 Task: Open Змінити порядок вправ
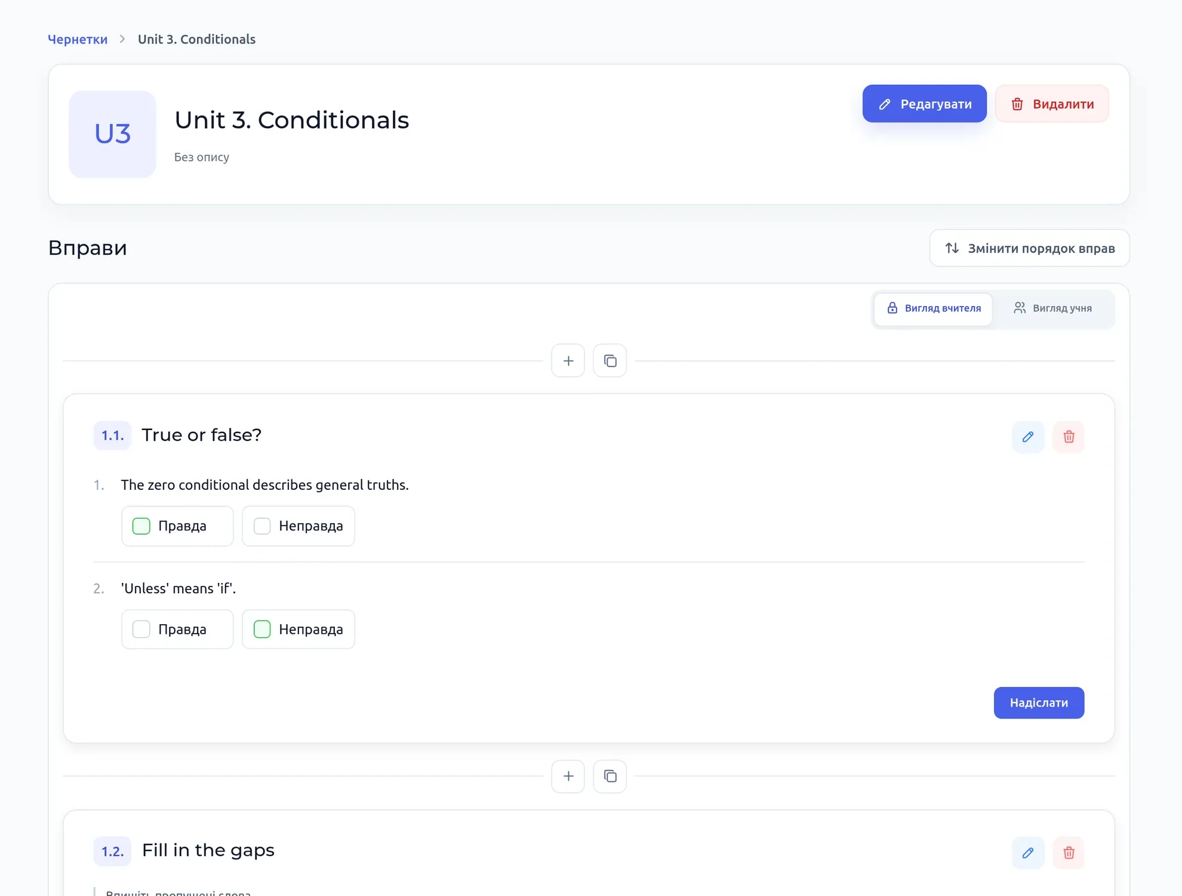click(1029, 248)
